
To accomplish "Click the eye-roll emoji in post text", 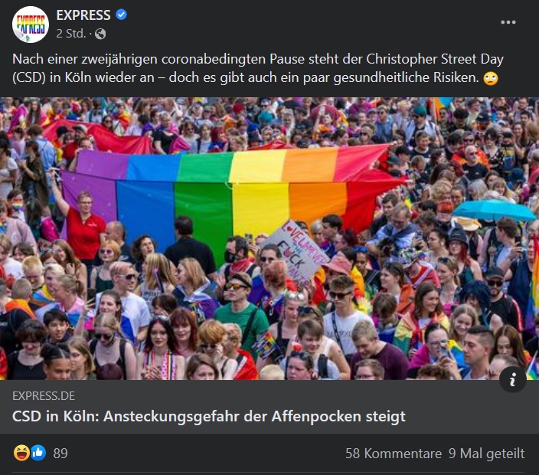I will 490,78.
